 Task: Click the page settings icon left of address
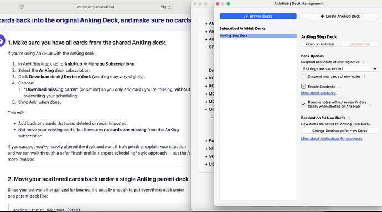(22, 7)
